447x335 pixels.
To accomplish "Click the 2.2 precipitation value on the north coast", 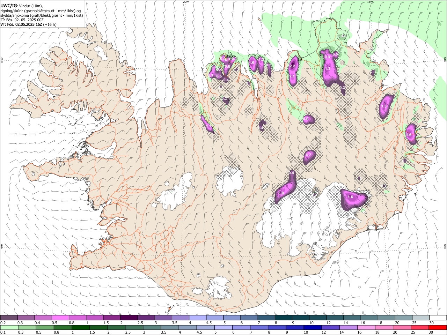I will click(293, 66).
